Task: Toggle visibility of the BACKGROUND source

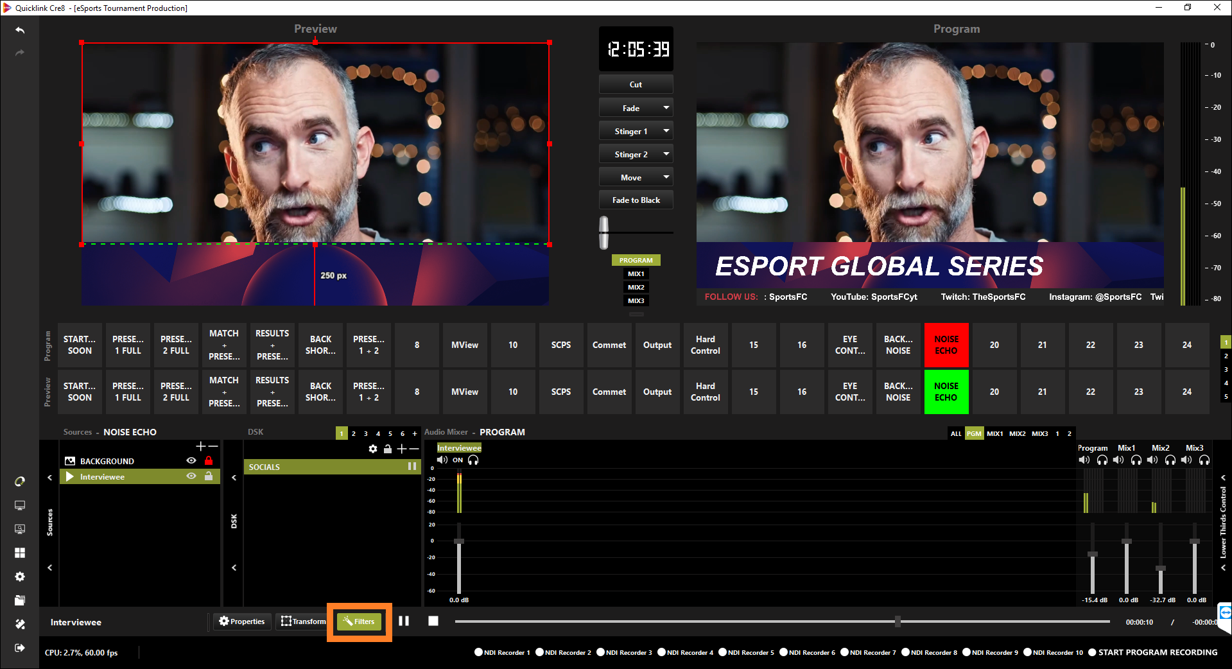Action: pos(191,461)
